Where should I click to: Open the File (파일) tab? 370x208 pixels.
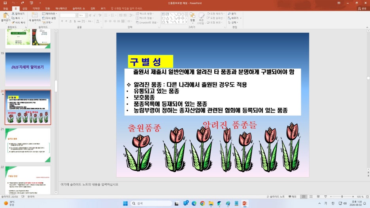6,8
